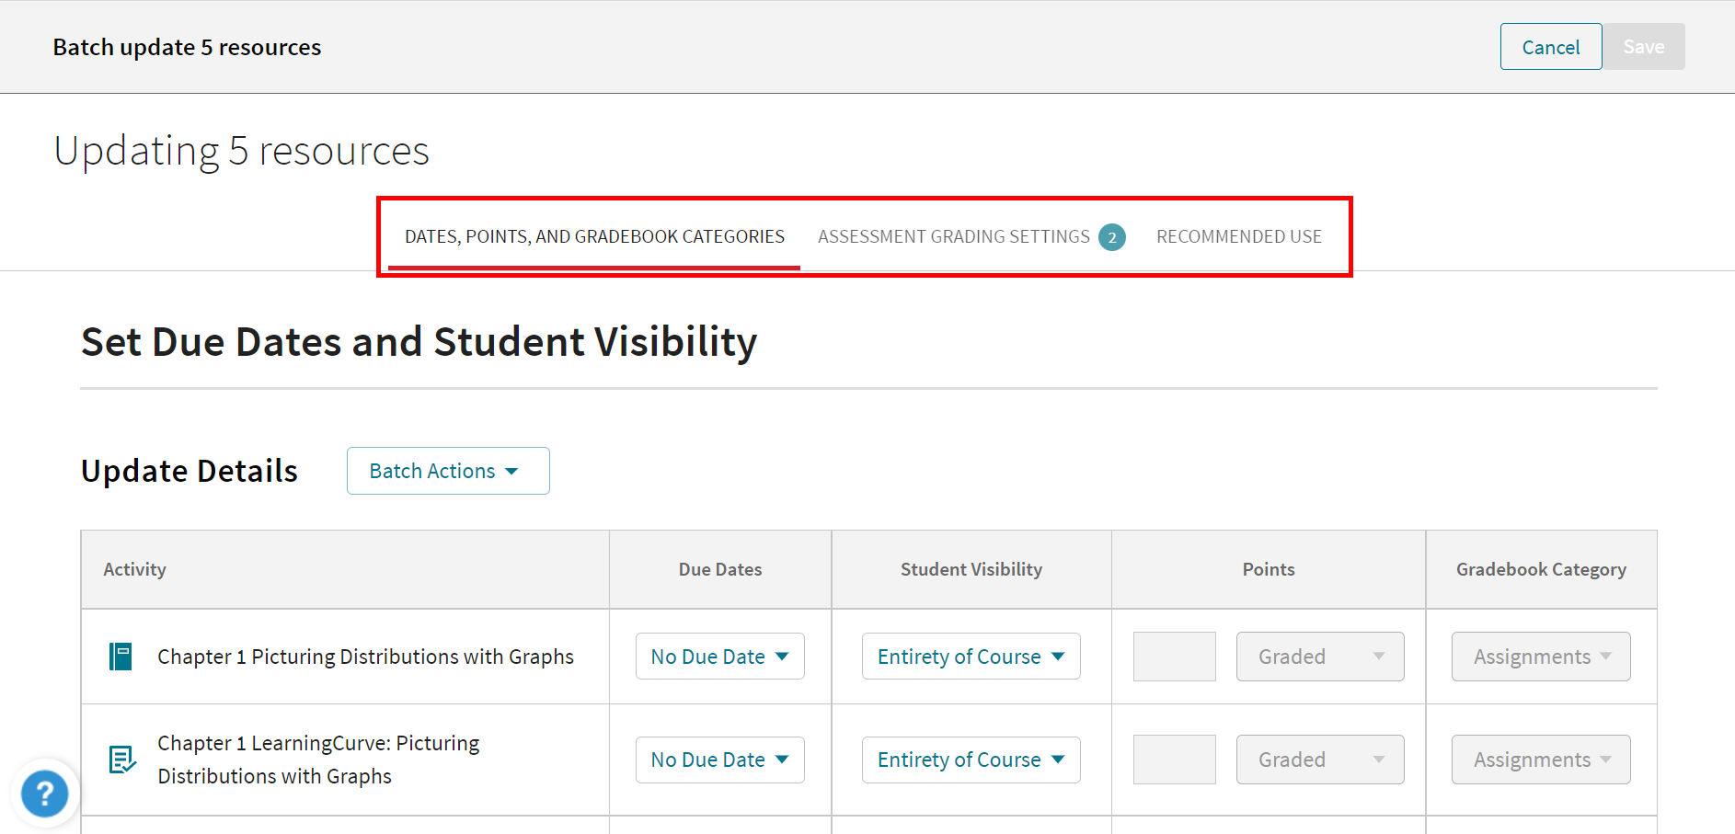Screen dimensions: 1735x834
Task: Click the Points field in the LearningCurve row
Action: pos(1174,760)
